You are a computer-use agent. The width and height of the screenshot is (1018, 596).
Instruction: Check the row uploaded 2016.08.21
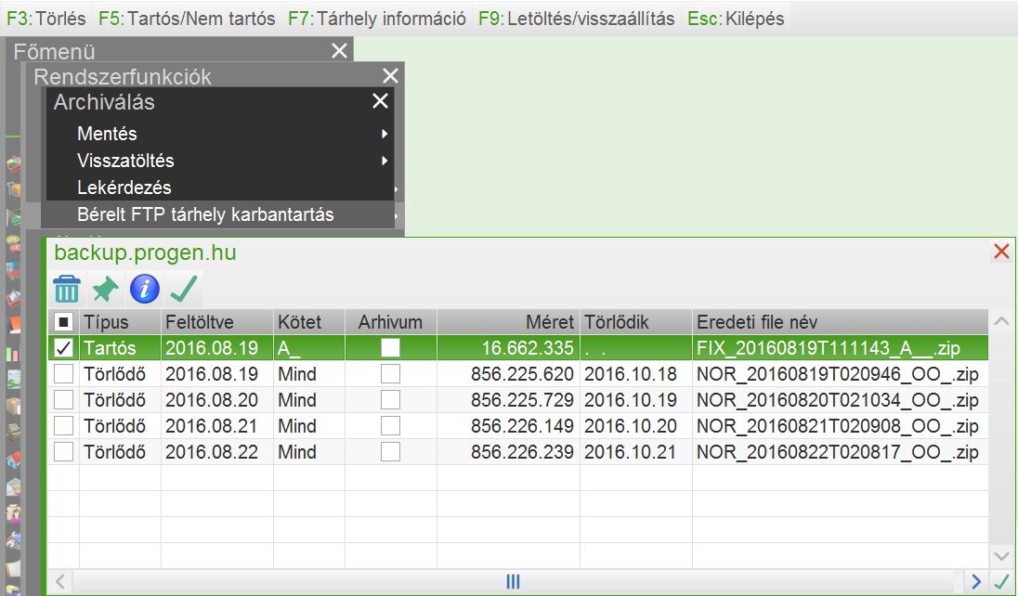click(x=63, y=426)
